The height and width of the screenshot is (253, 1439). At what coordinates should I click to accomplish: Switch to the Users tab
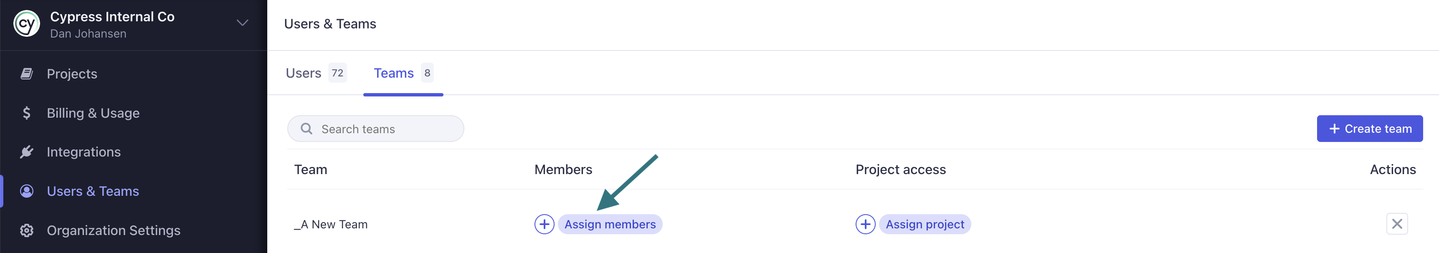(x=302, y=73)
